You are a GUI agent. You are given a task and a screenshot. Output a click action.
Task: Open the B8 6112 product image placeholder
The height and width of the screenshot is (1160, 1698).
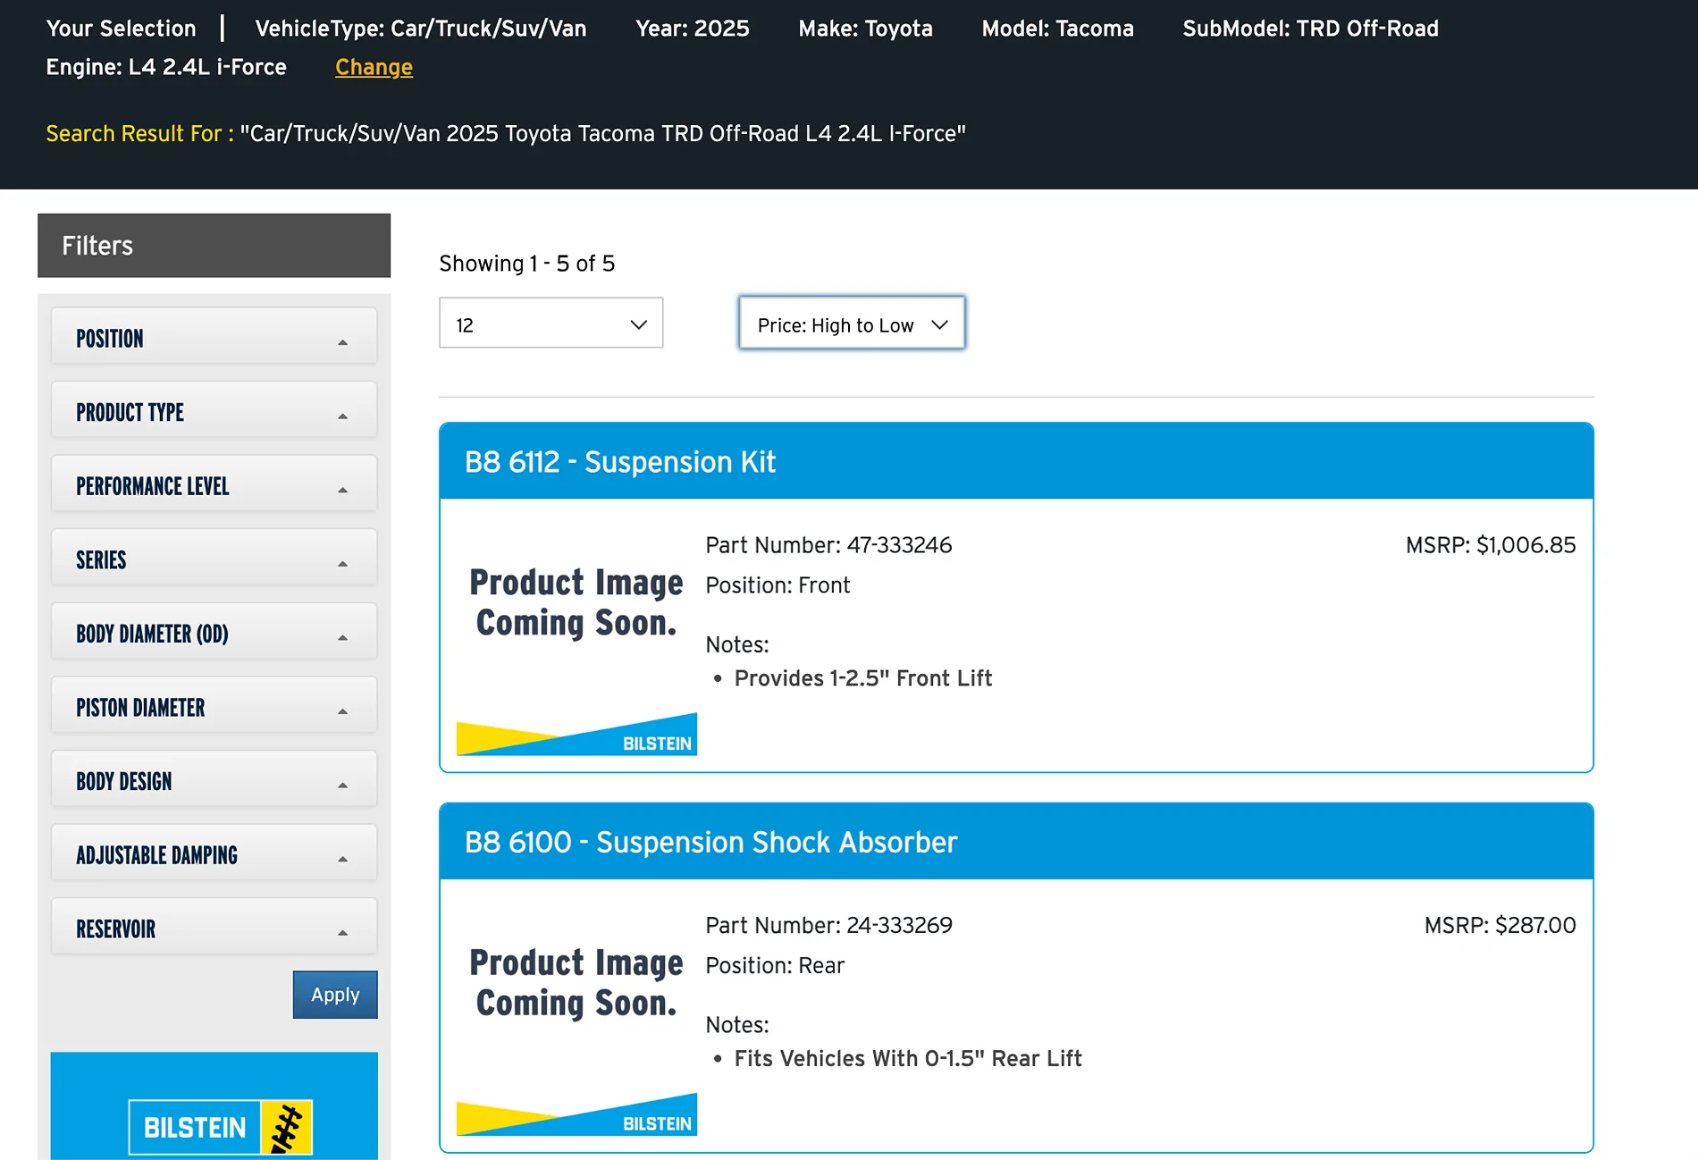pos(576,603)
